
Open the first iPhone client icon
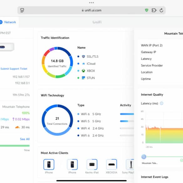49,164
